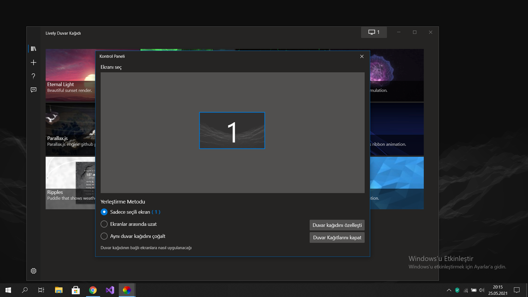This screenshot has width=528, height=297.
Task: Click Duvar Kağıtlarını kapat button
Action: coord(337,238)
